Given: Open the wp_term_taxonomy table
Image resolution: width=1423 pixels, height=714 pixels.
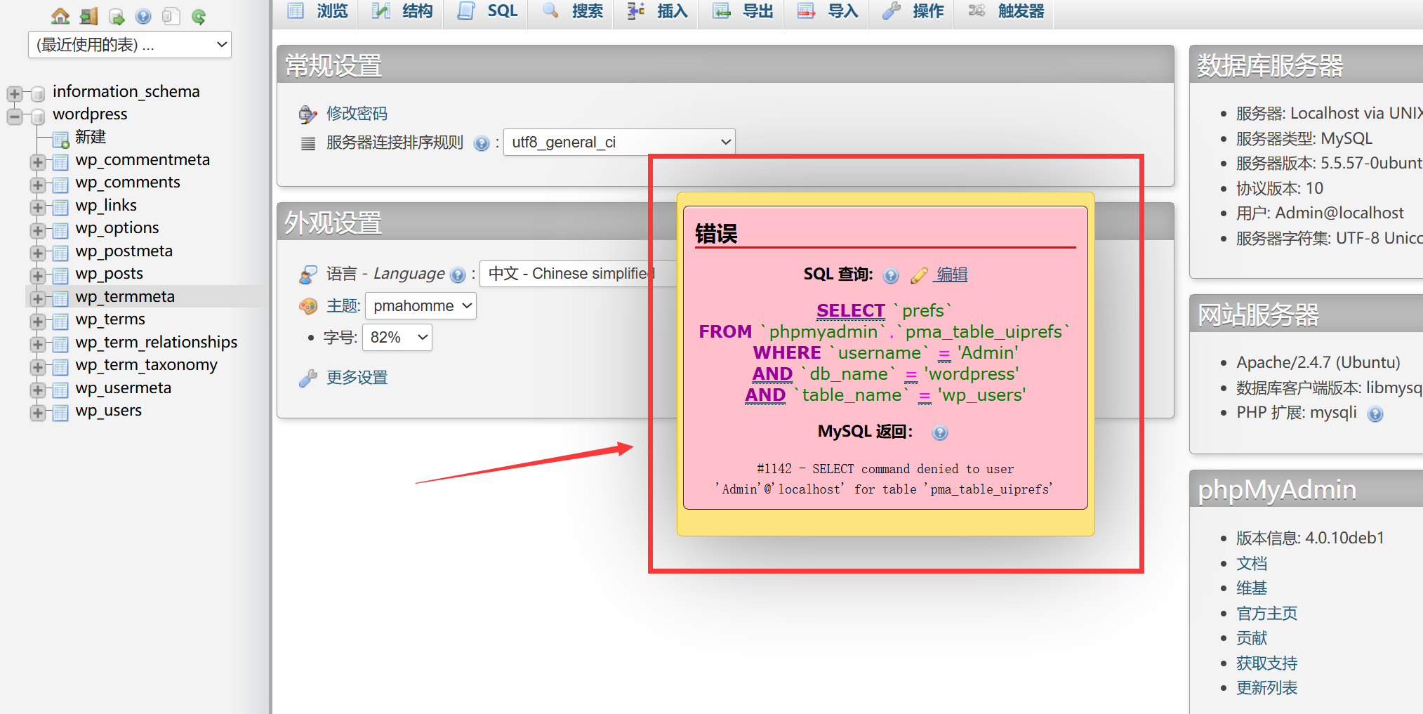Looking at the screenshot, I should pos(147,365).
